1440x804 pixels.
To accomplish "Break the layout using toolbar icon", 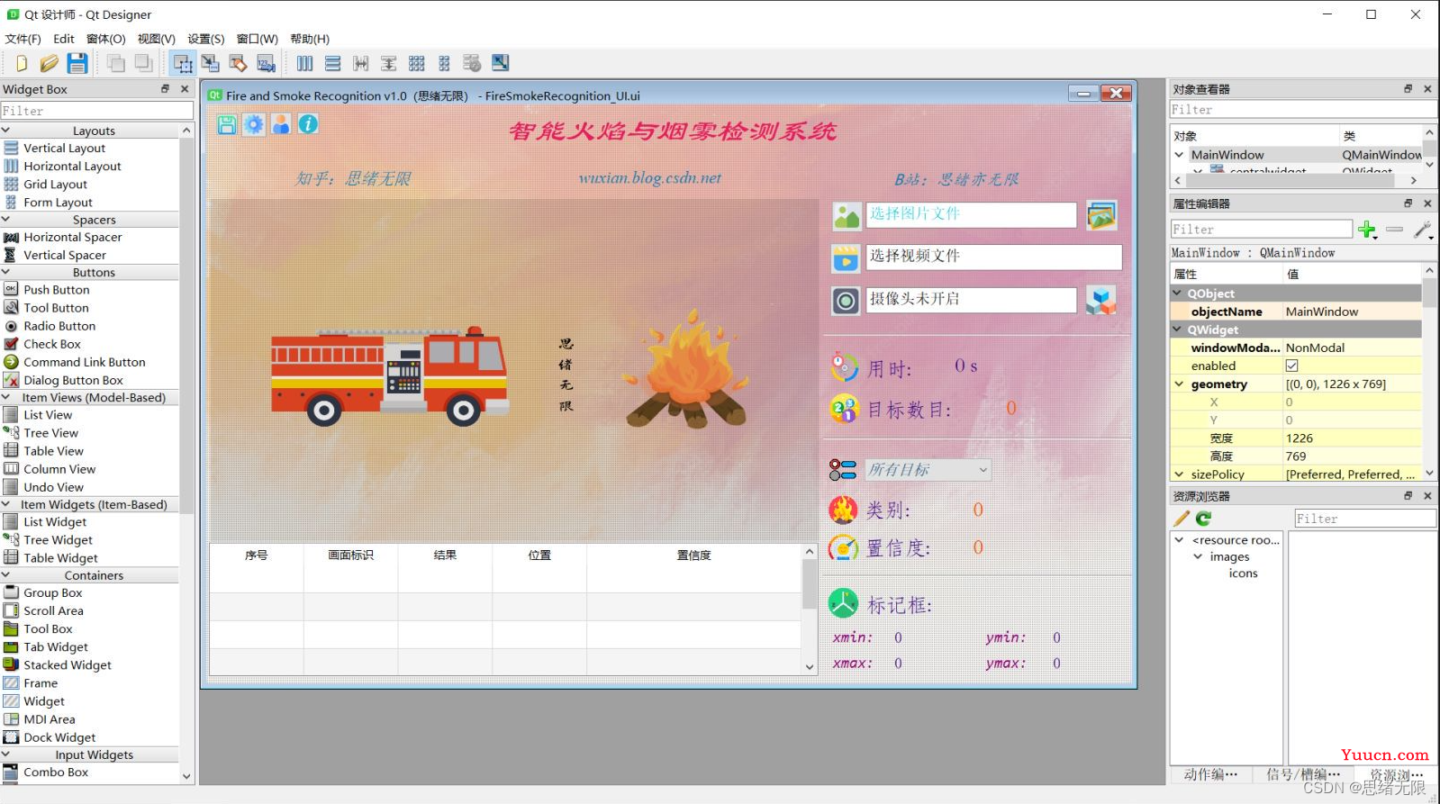I will point(472,63).
